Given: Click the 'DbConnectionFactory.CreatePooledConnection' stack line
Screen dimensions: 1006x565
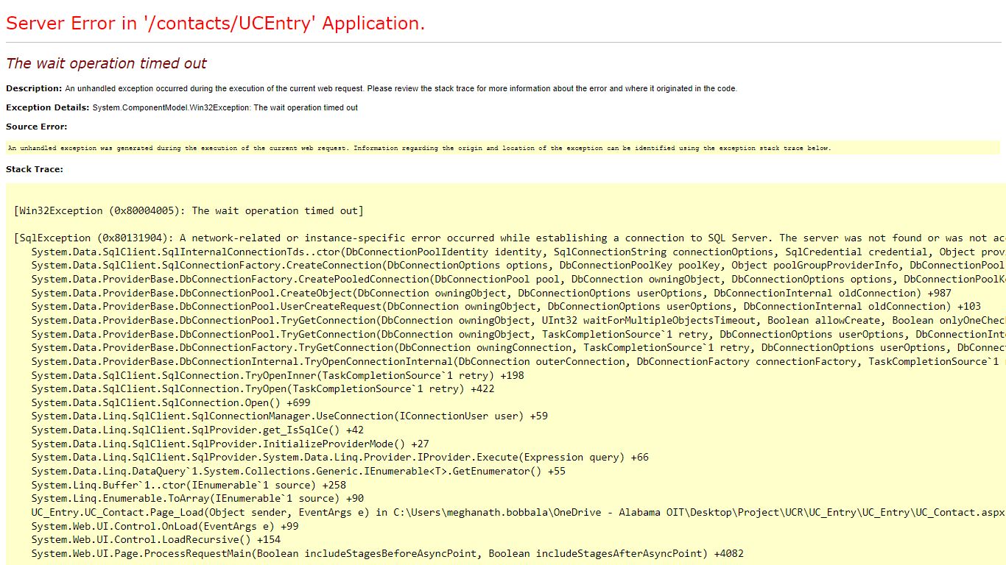Looking at the screenshot, I should (x=518, y=280).
